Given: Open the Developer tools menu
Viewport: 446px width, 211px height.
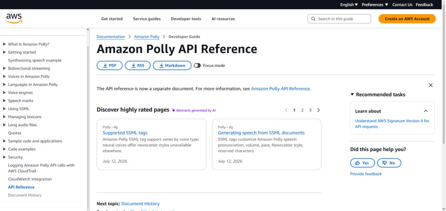Looking at the screenshot, I should [186, 19].
